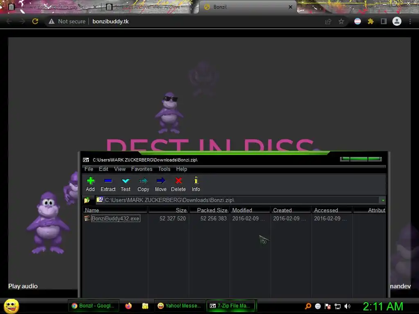Extract the archive using Extract button

click(108, 184)
